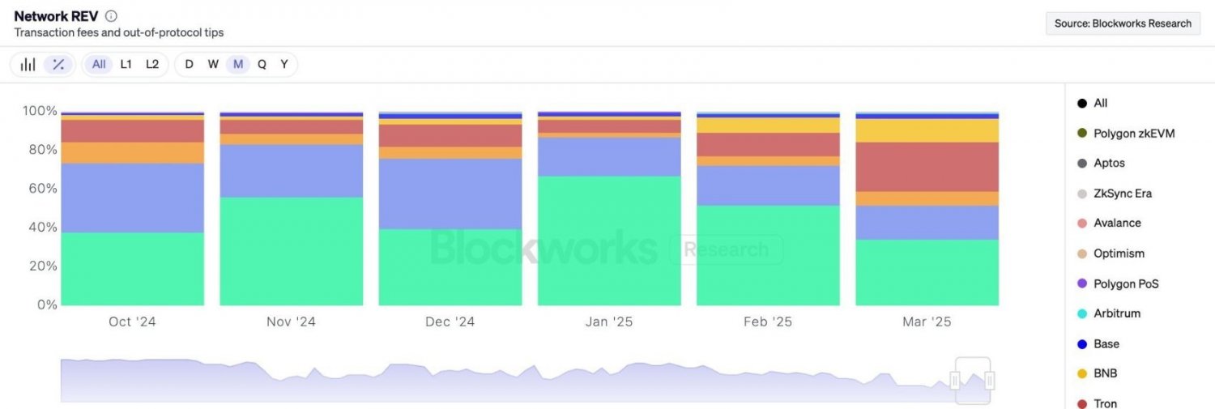Select All entry in chart legend

click(x=1100, y=103)
